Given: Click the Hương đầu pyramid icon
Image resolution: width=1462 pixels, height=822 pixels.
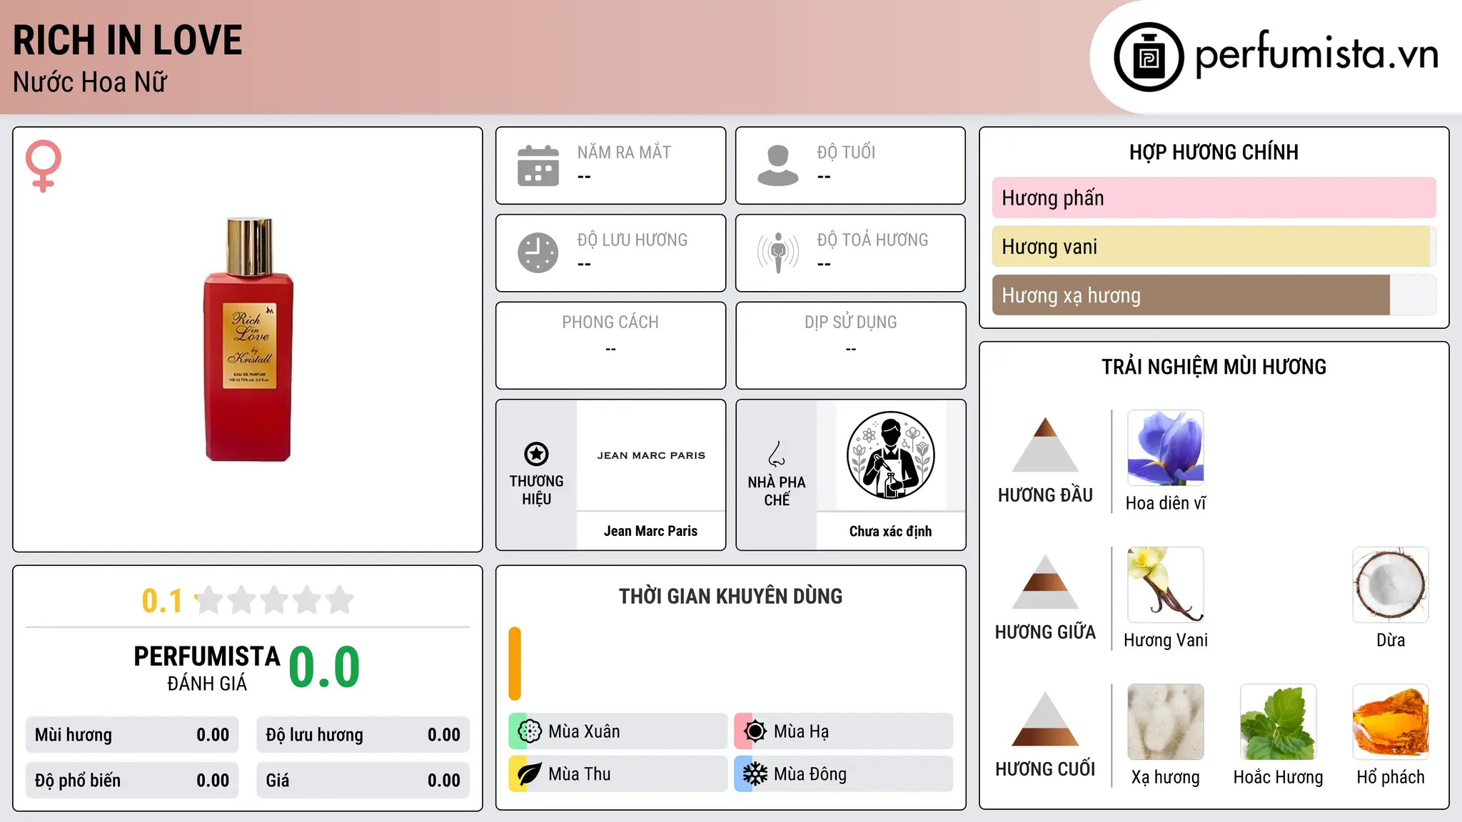Looking at the screenshot, I should coord(1045,445).
